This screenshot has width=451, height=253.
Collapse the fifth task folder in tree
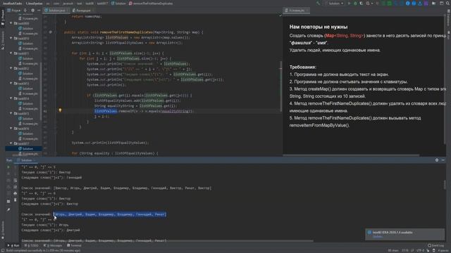pos(11,84)
